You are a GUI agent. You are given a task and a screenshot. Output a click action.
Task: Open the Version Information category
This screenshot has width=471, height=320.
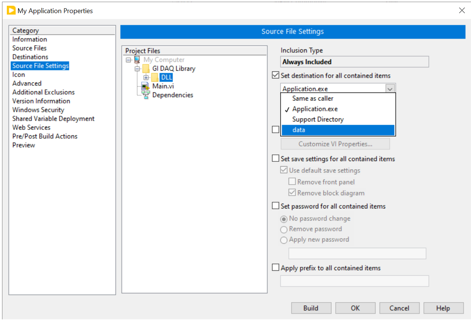(41, 101)
